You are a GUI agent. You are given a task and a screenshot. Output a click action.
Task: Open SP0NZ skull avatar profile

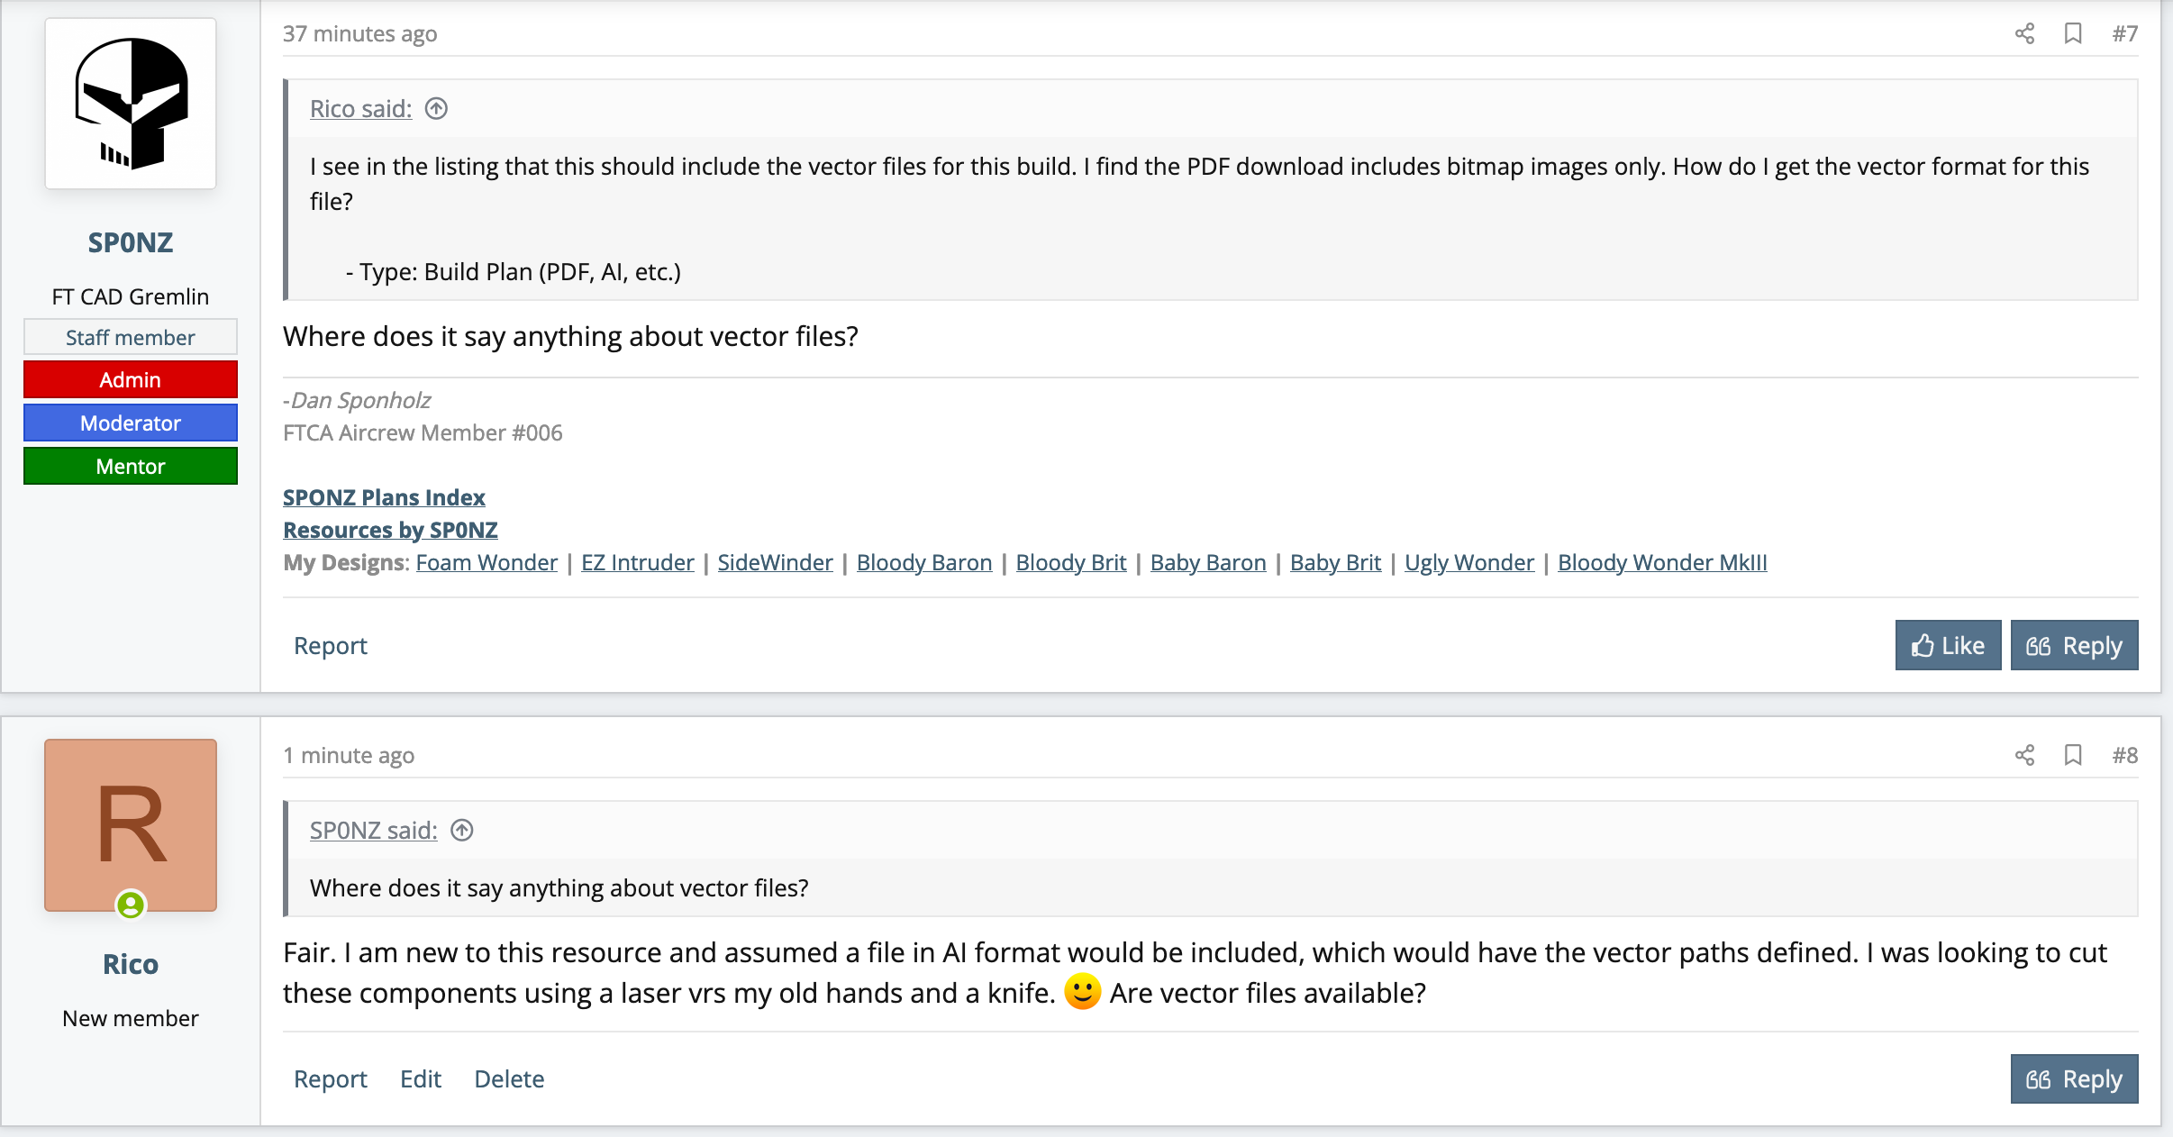131,104
